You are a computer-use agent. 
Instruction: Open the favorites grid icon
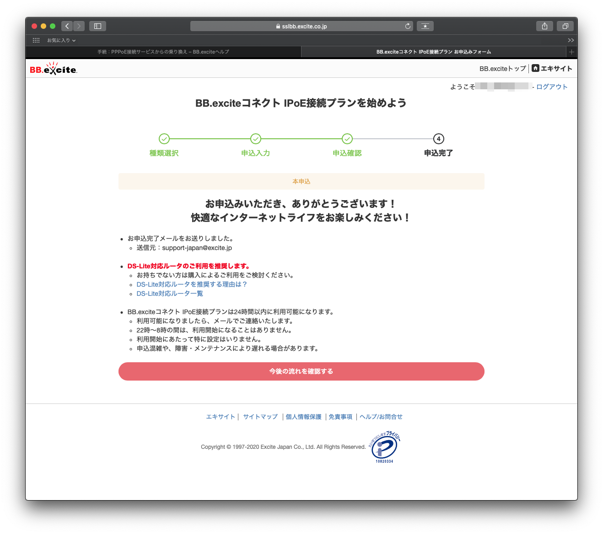pyautogui.click(x=36, y=40)
